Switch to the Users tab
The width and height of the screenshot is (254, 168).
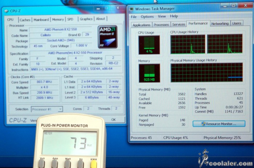click(x=237, y=23)
